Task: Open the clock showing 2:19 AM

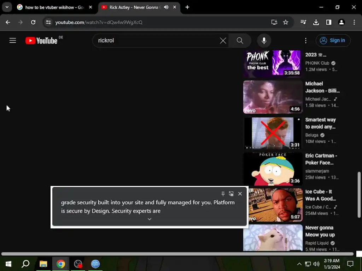Action: (332, 264)
